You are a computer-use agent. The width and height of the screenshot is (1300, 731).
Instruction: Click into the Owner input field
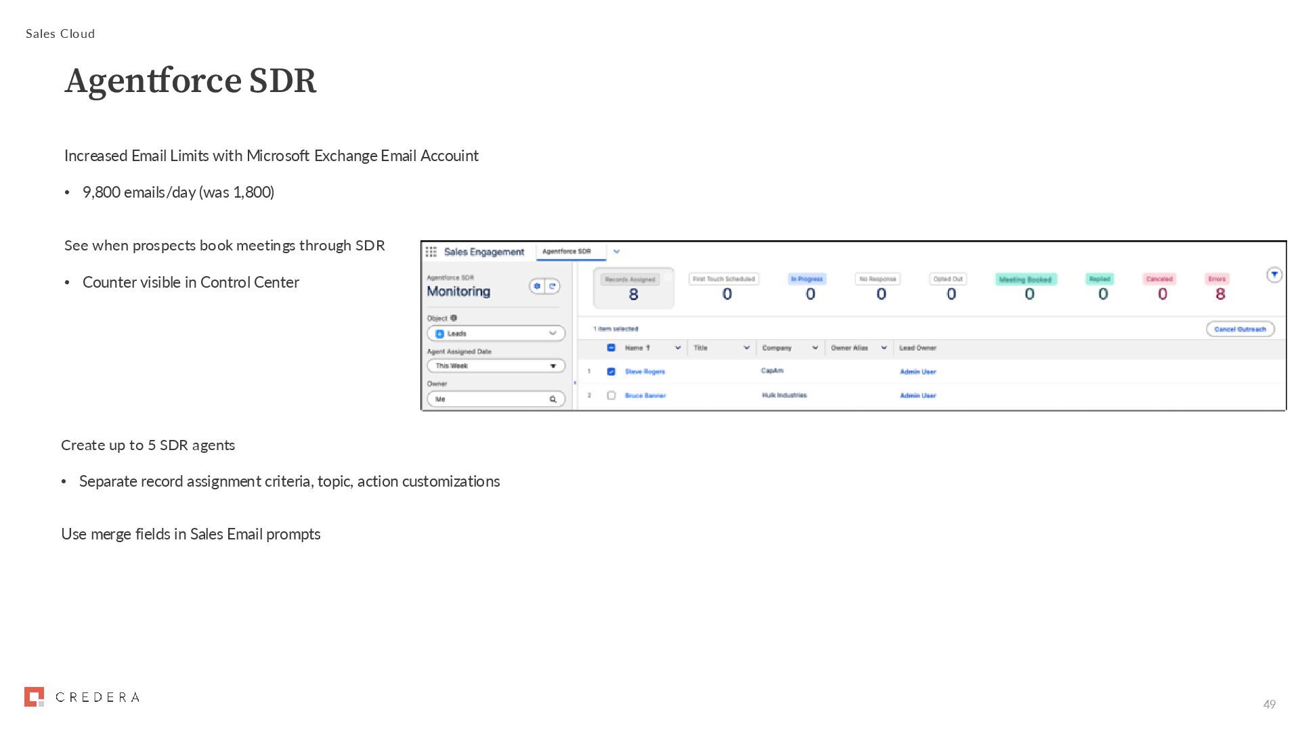tap(487, 399)
